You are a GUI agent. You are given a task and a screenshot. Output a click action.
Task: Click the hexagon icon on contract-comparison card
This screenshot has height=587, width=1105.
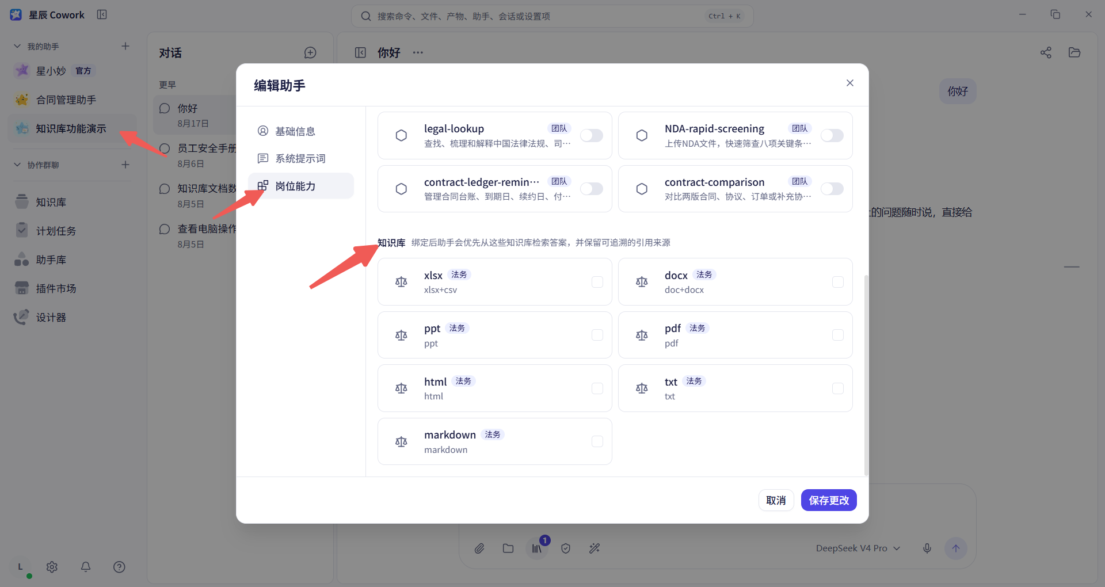[x=642, y=189]
